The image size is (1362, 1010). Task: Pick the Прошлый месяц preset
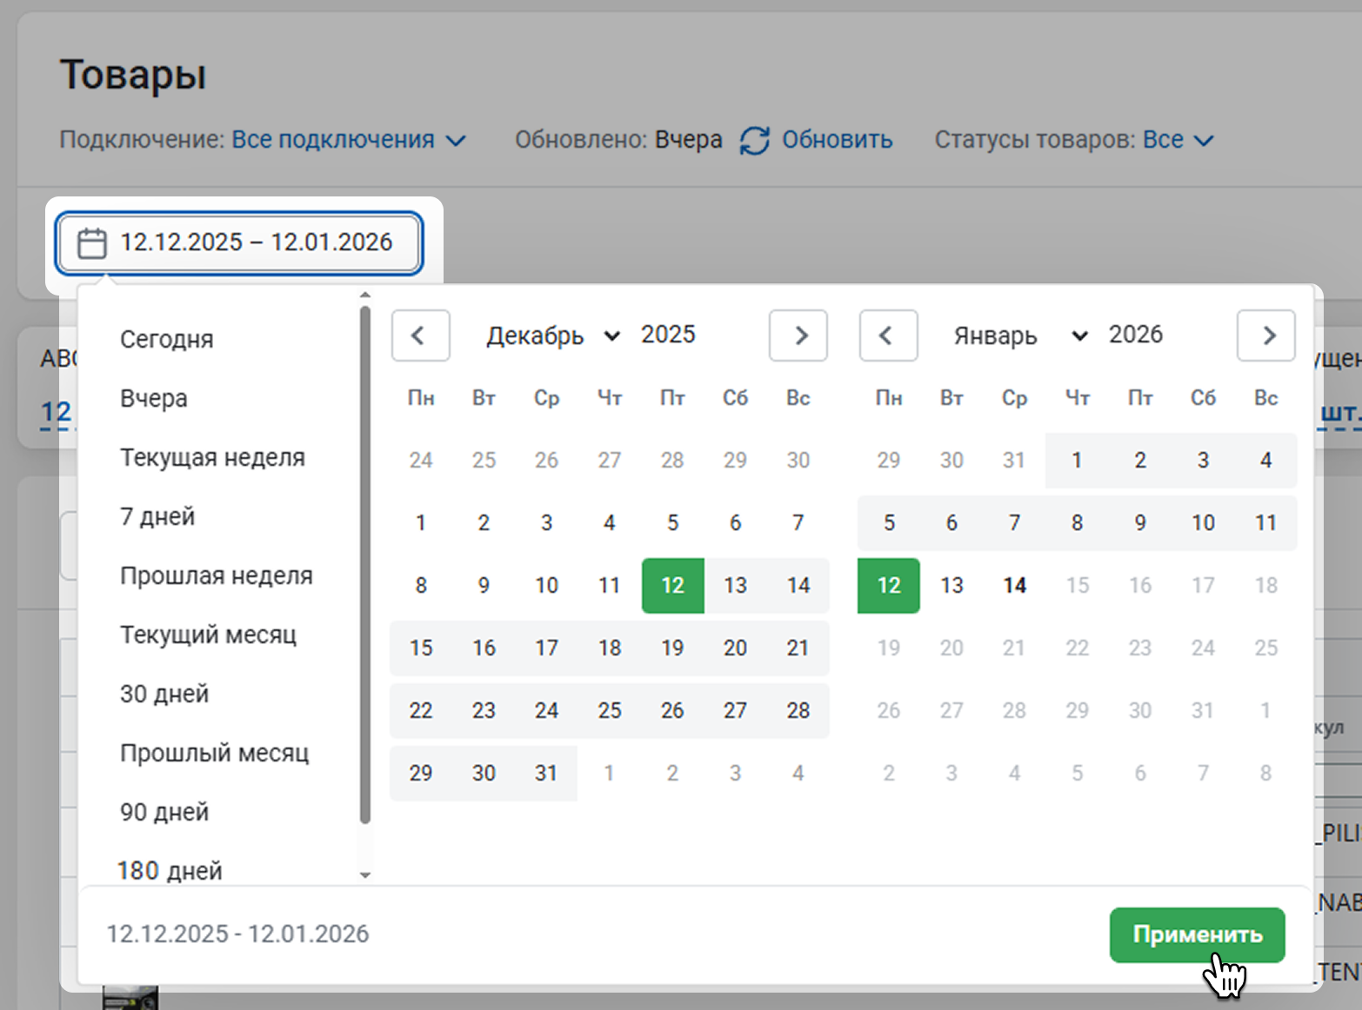(214, 753)
